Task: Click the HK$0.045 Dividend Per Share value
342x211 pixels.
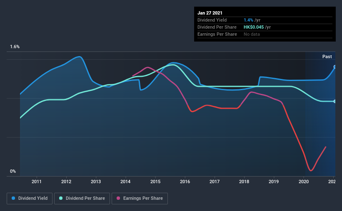Action: (254, 27)
